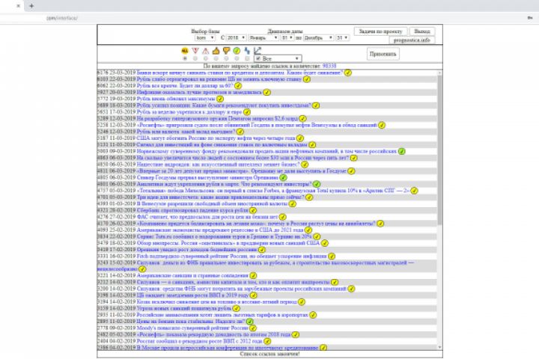The width and height of the screenshot is (539, 359).
Task: Open the США article dated 11-03-2019
Action: tap(216, 138)
